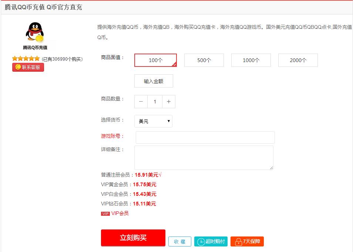Choose the 输入金额 custom amount option
353x252 pixels.
154,81
